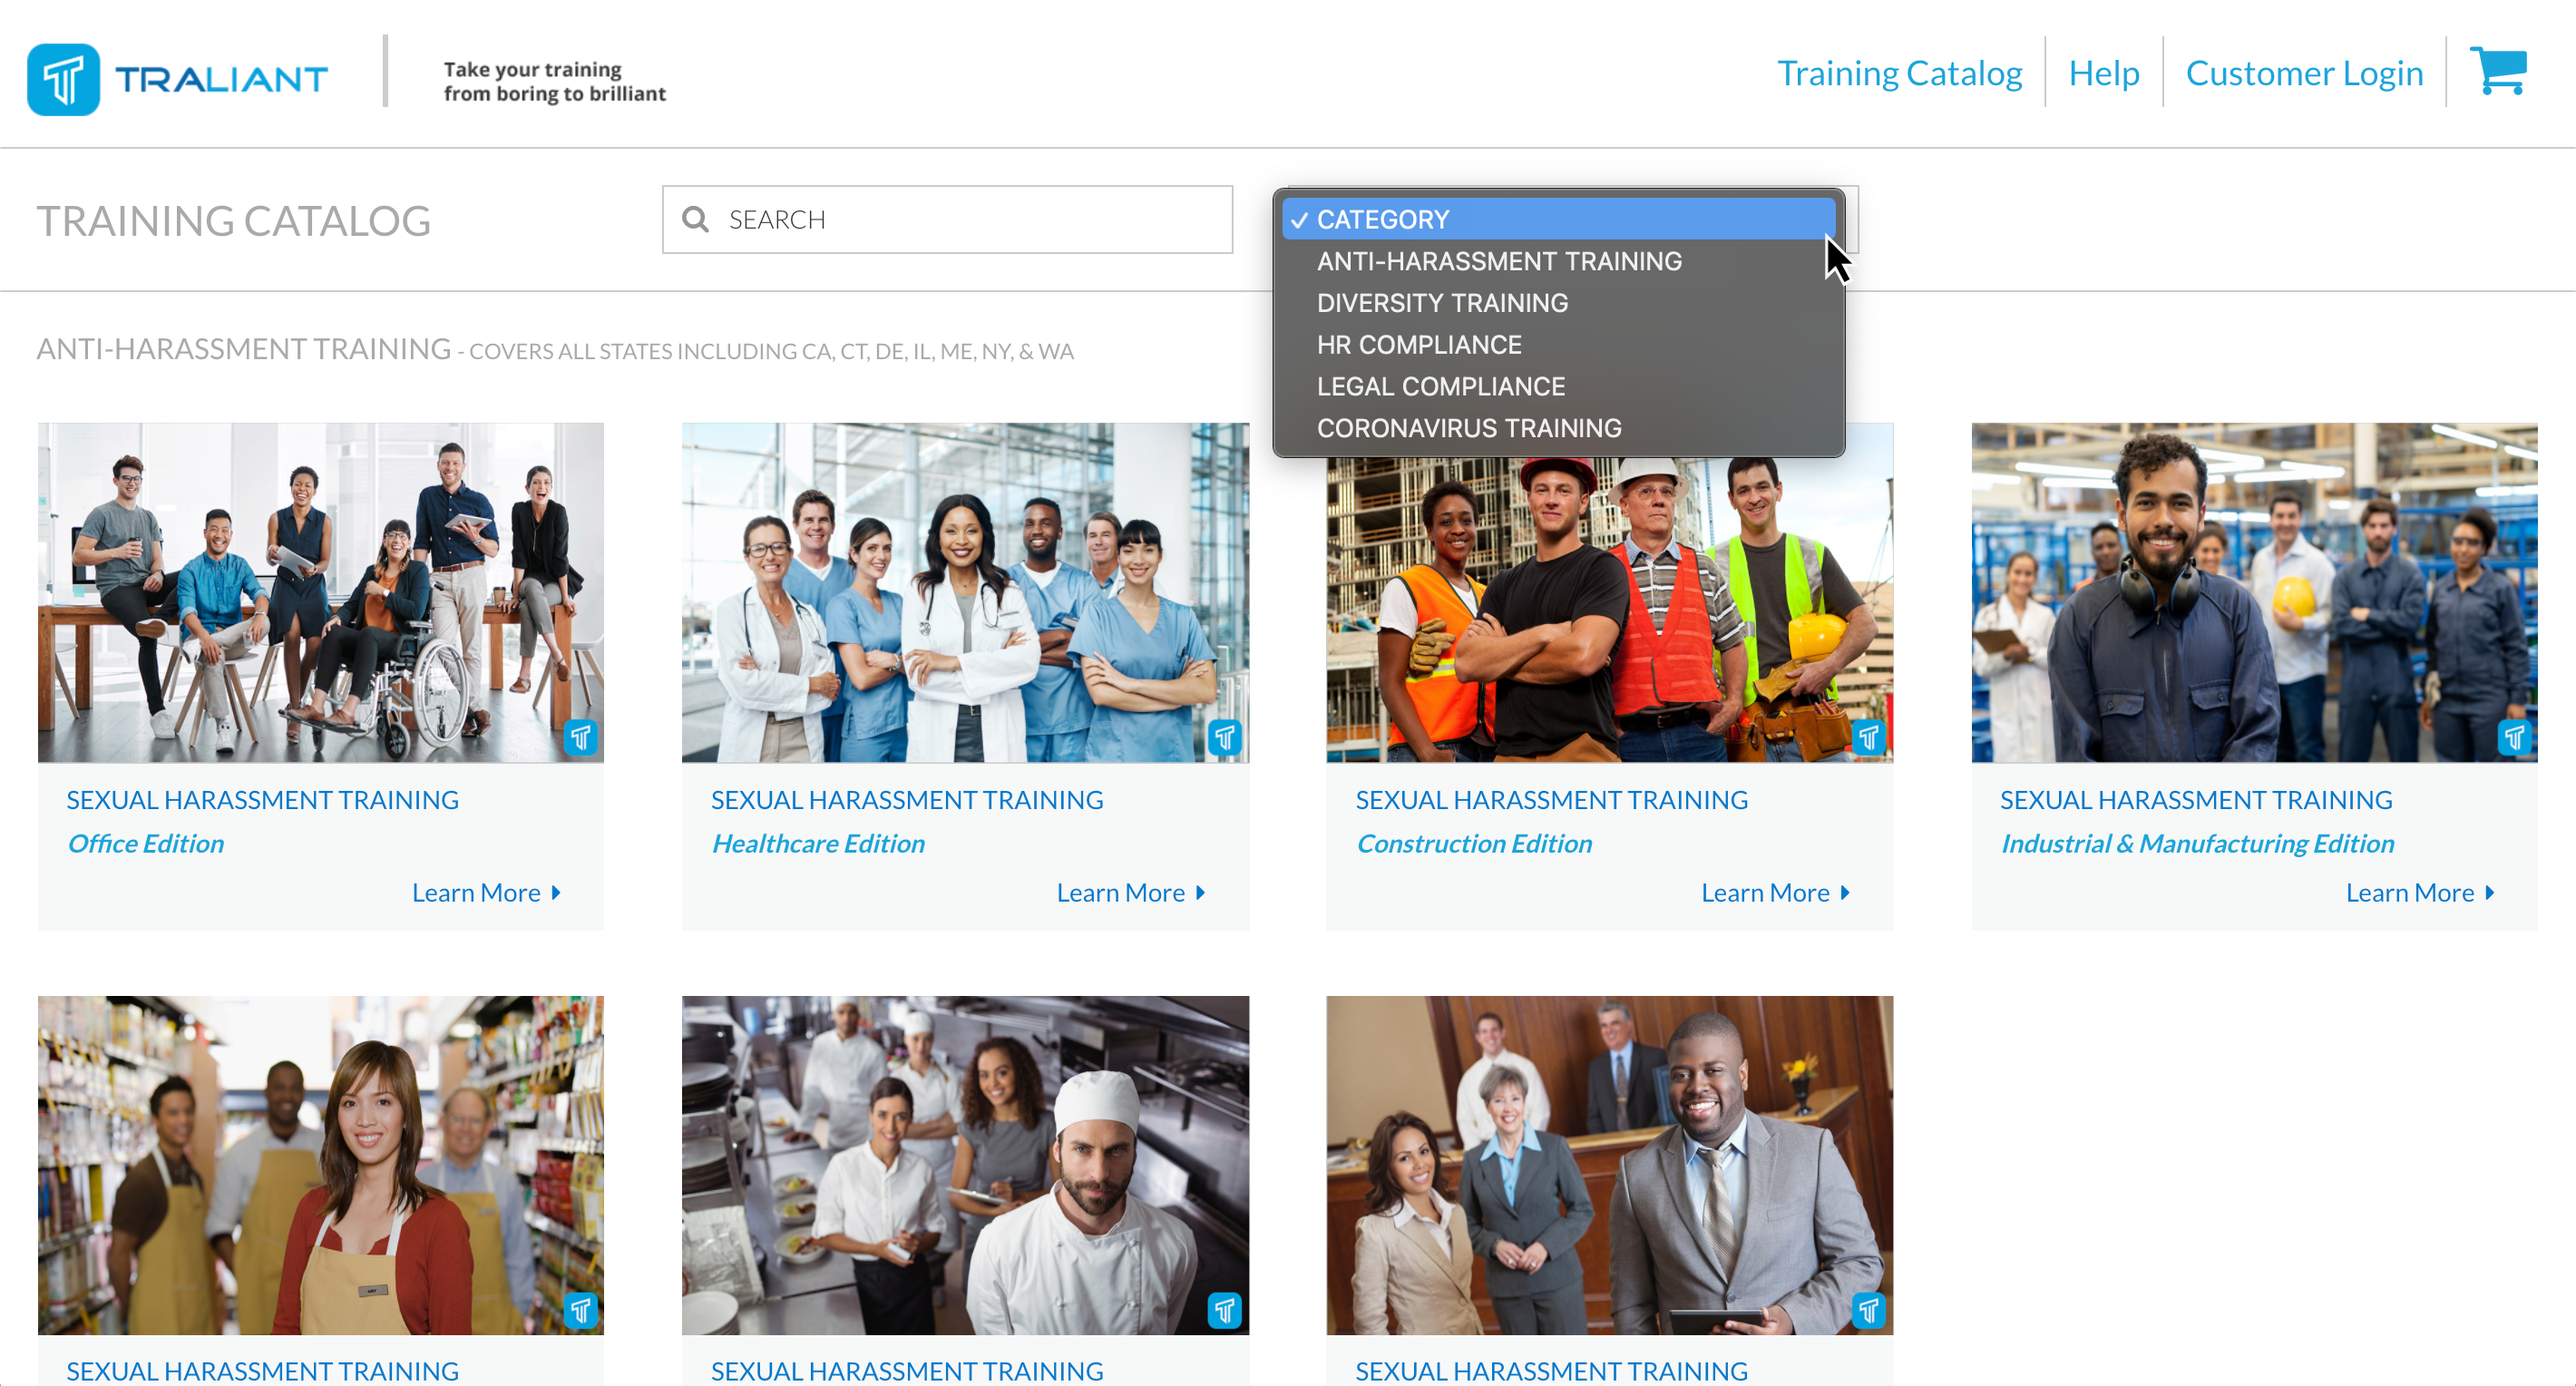Open Office Edition course title link

coord(263,800)
